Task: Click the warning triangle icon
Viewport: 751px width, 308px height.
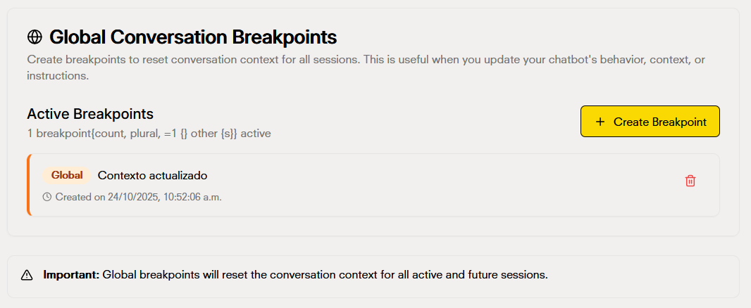Action: [x=27, y=275]
